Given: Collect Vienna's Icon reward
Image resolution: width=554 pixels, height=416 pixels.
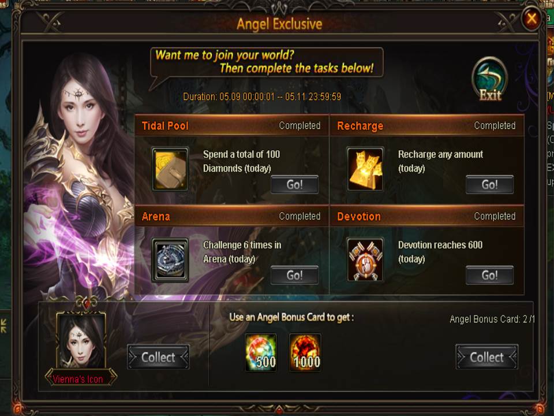Looking at the screenshot, I should [158, 357].
